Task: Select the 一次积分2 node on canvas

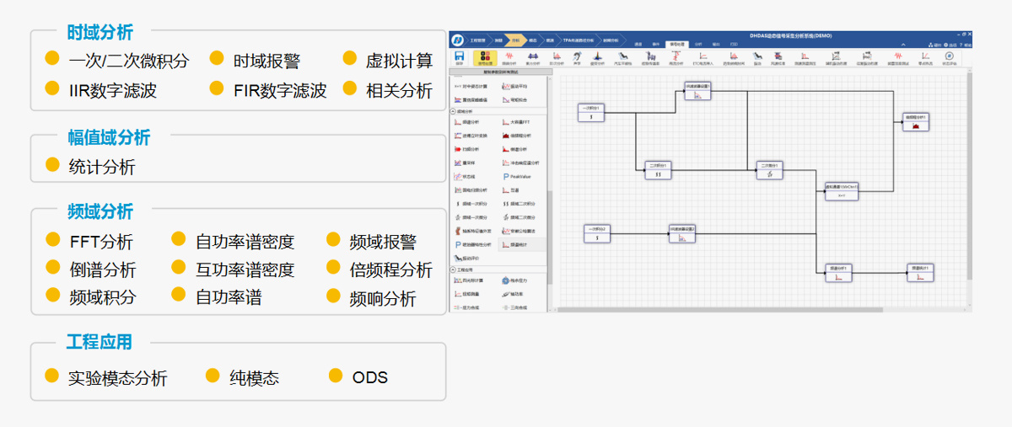Action: click(597, 233)
